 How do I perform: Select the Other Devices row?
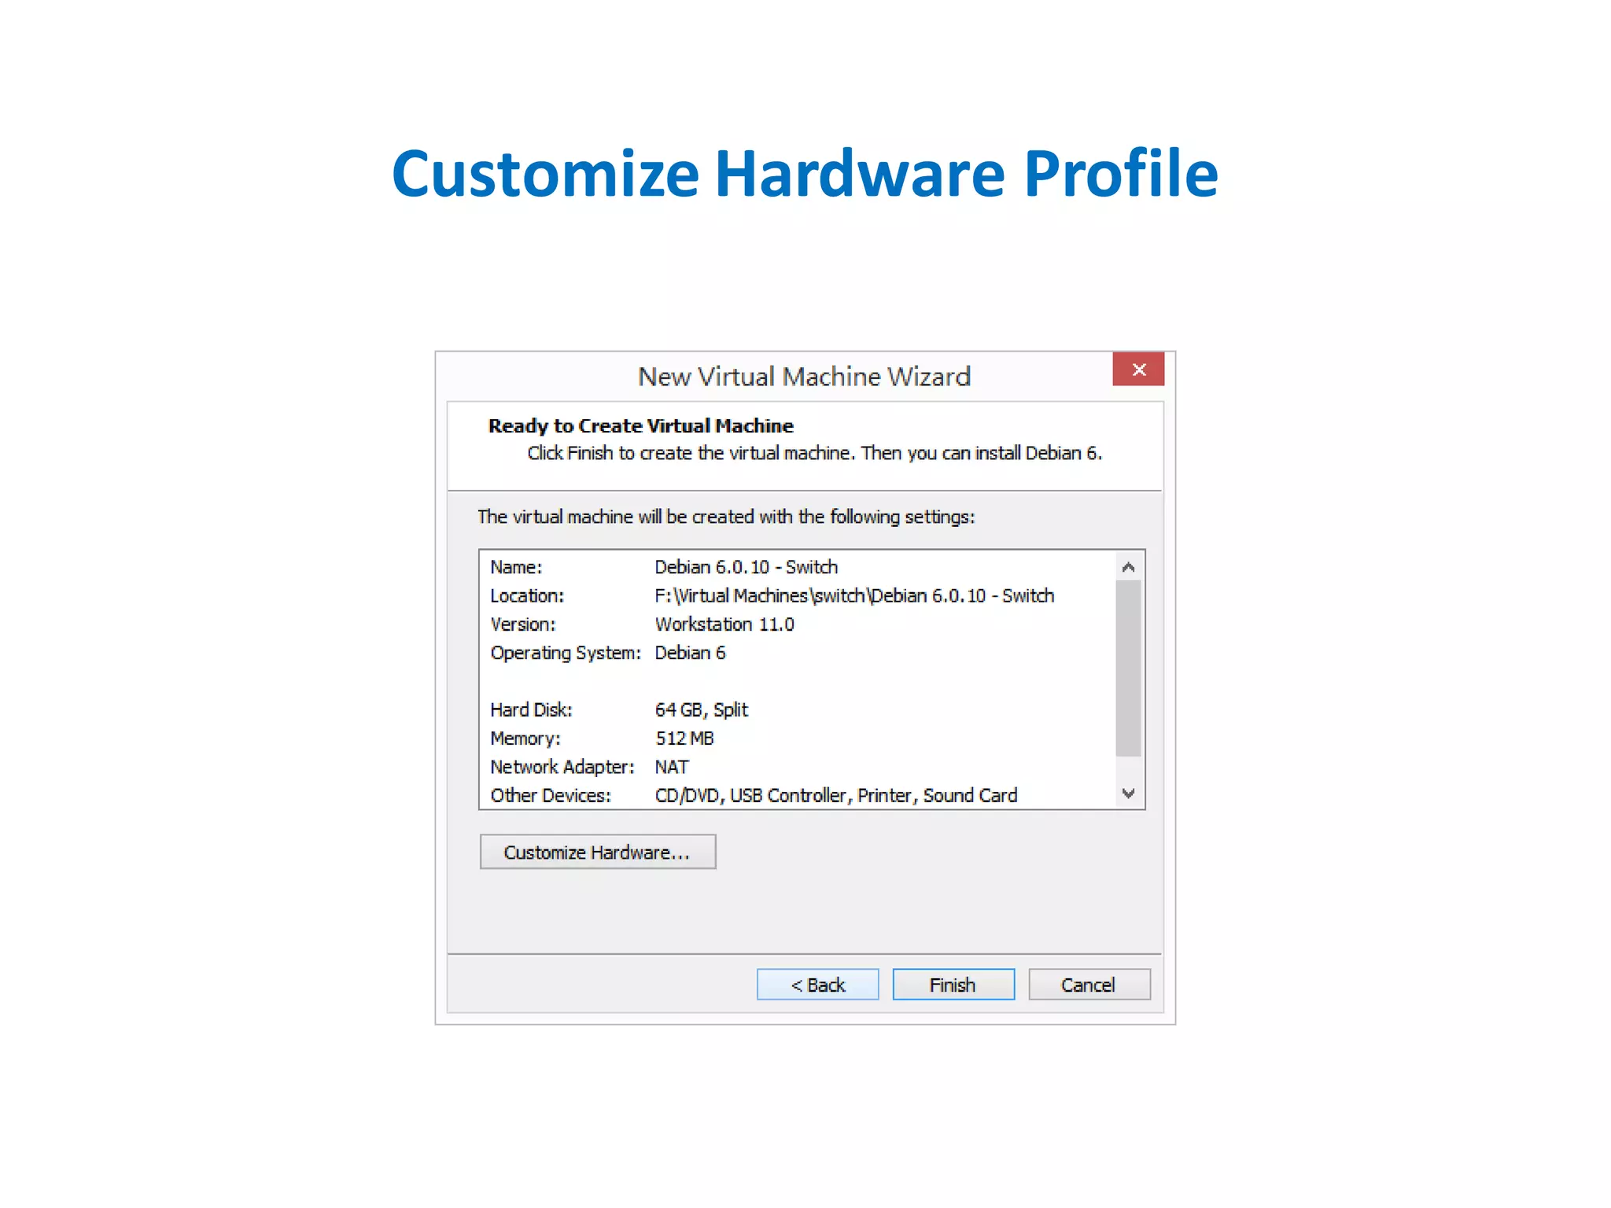point(835,795)
